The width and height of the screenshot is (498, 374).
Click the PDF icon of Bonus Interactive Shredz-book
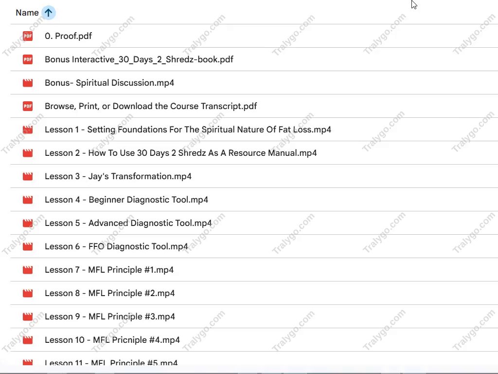pos(28,59)
